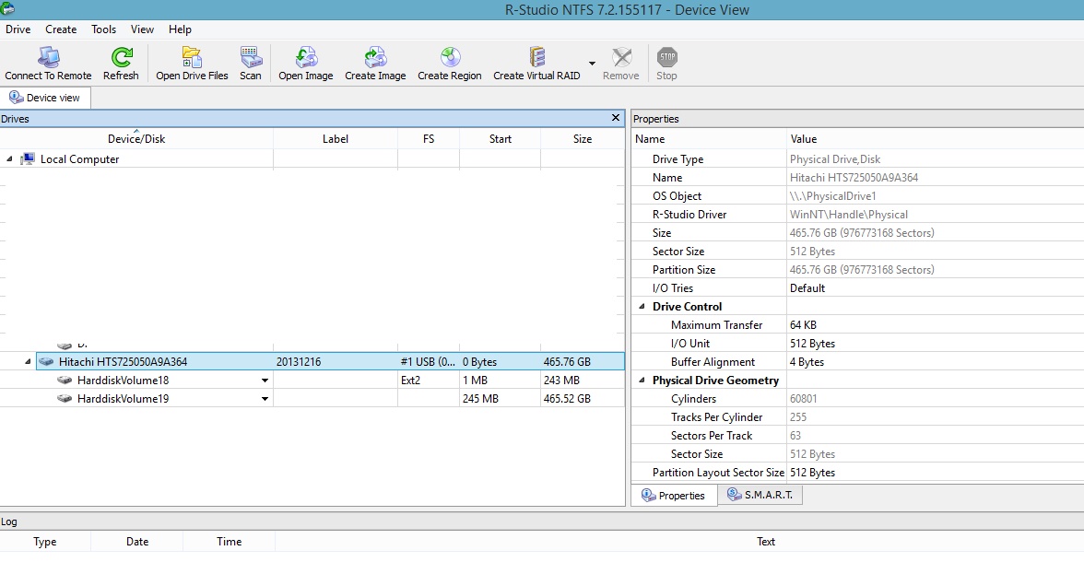Click the R-Studio application icon in title bar
This screenshot has width=1084, height=574.
[7, 9]
